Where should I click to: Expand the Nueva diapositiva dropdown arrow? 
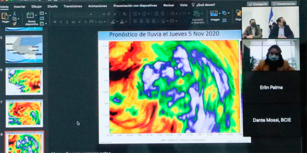click(36, 15)
